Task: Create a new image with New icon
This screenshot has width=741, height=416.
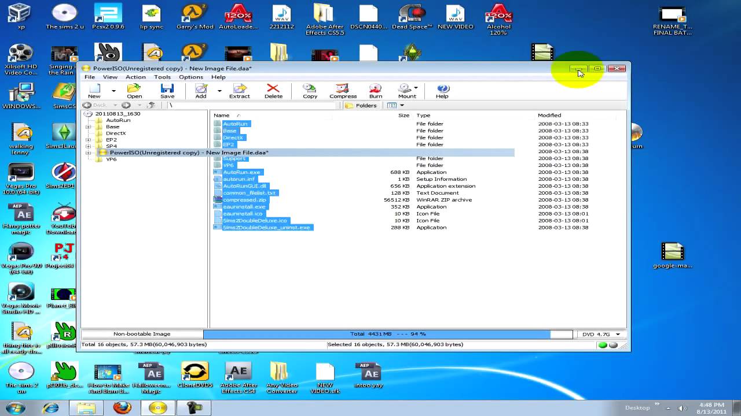Action: (94, 91)
